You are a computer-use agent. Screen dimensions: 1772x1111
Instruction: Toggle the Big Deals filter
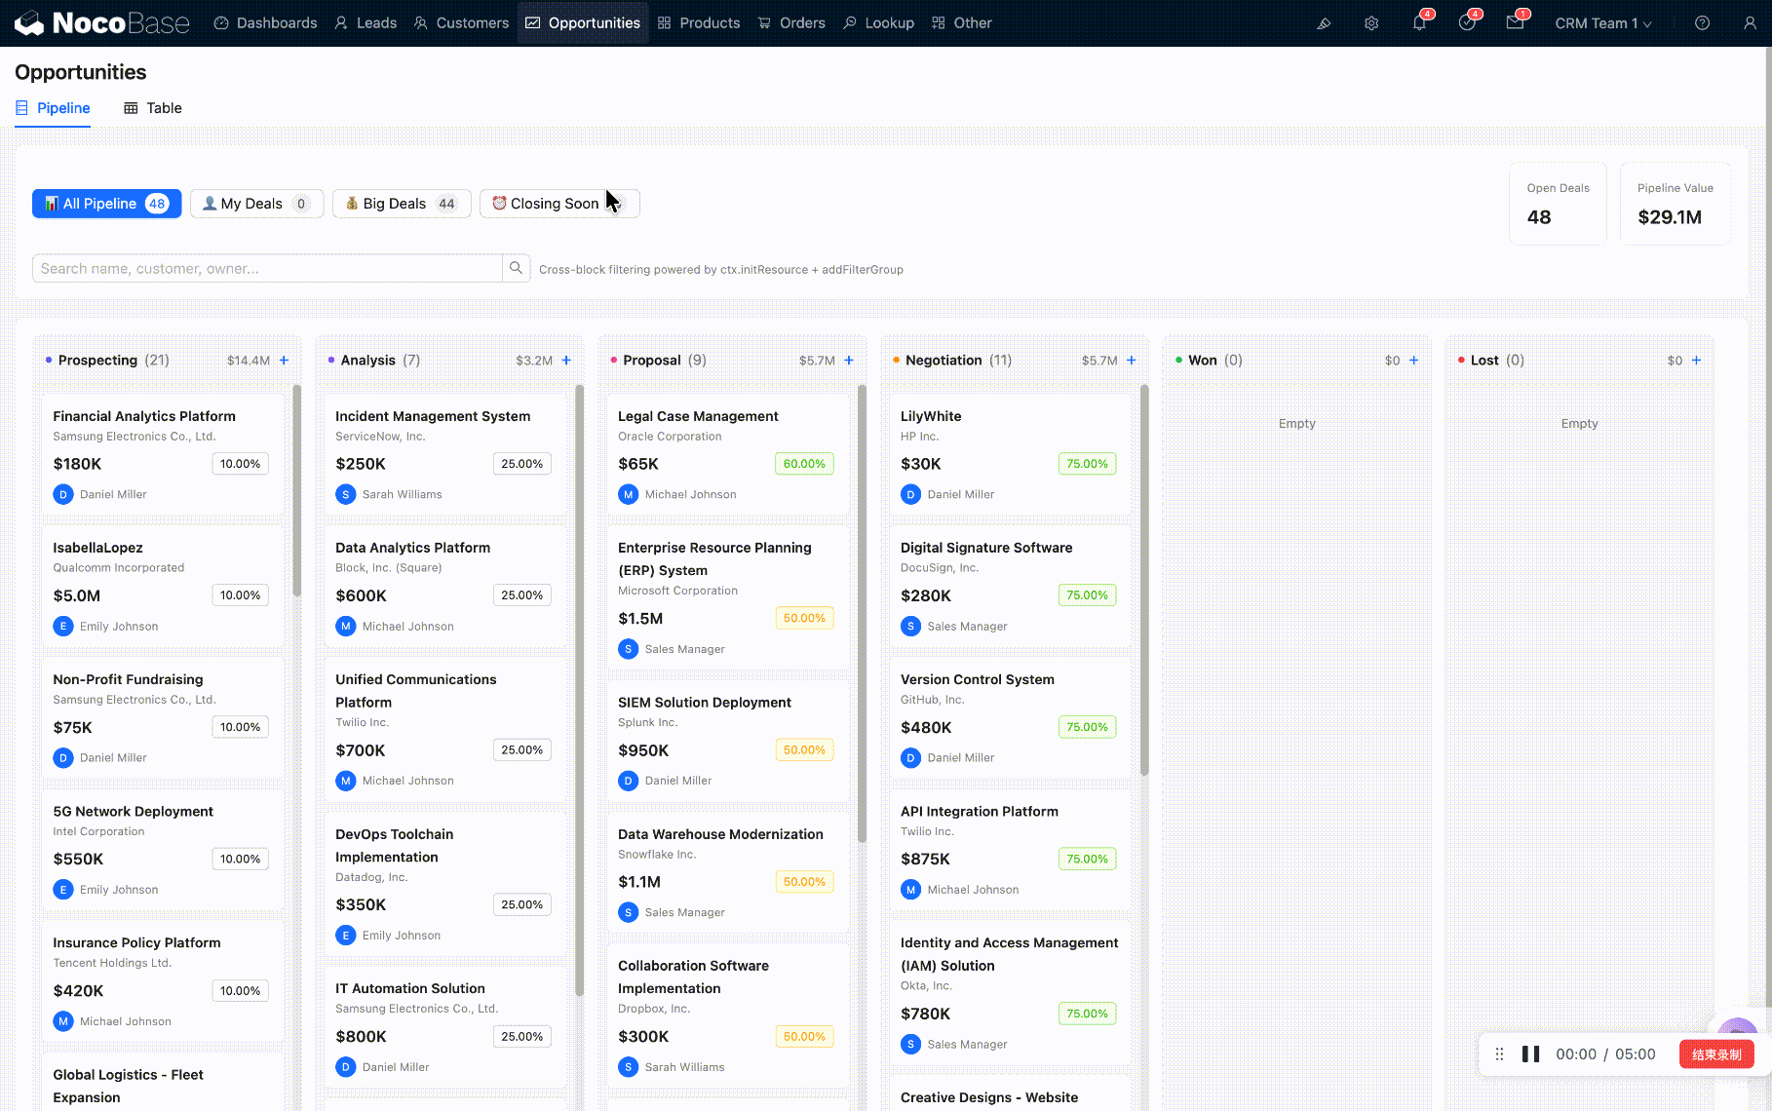coord(402,204)
